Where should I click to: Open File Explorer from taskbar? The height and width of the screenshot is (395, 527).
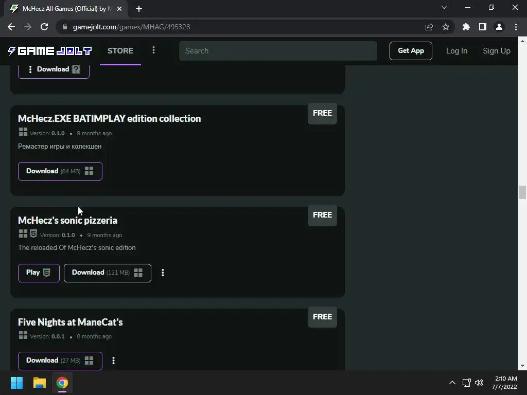(x=39, y=383)
